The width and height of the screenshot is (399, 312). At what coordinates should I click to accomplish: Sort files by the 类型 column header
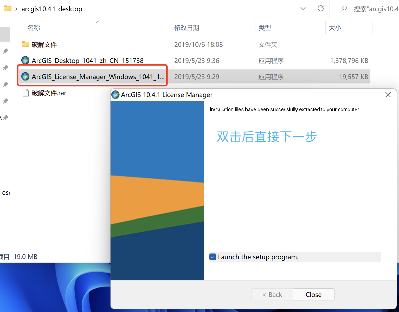[265, 28]
